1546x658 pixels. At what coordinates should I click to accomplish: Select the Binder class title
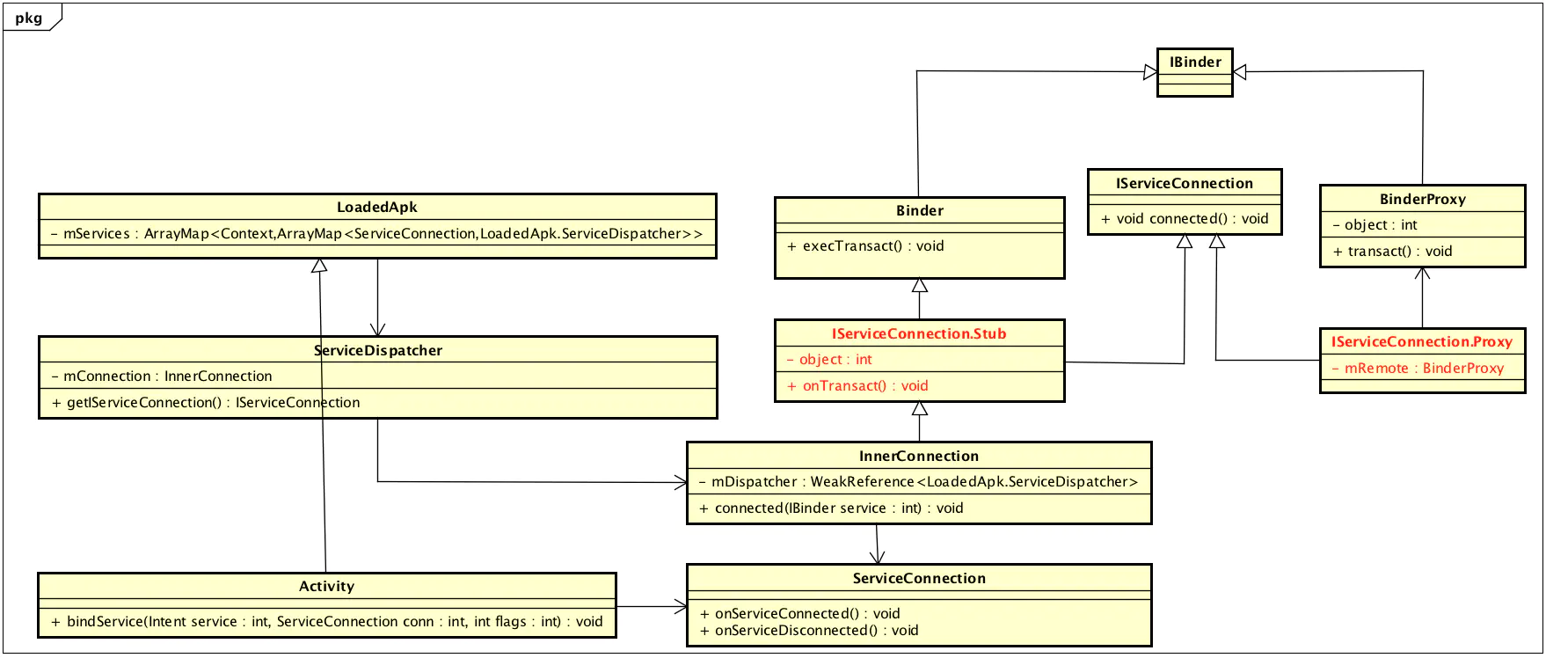(x=920, y=211)
